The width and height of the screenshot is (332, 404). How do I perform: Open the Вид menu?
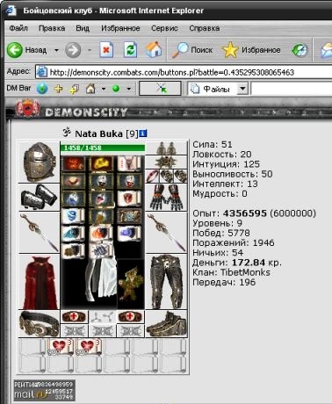click(83, 28)
